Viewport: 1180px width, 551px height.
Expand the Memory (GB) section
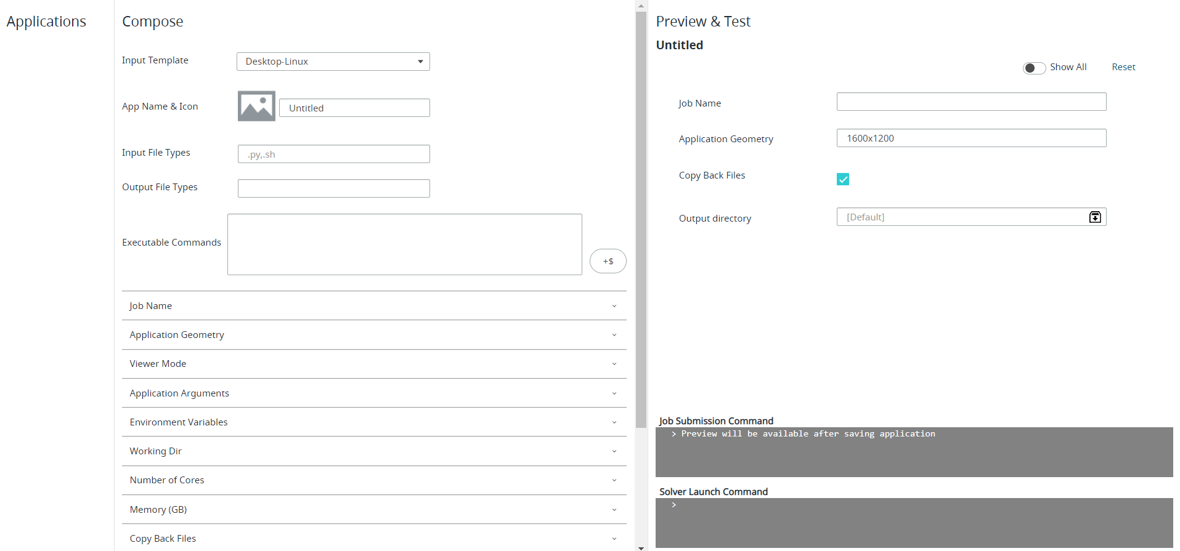click(x=374, y=510)
